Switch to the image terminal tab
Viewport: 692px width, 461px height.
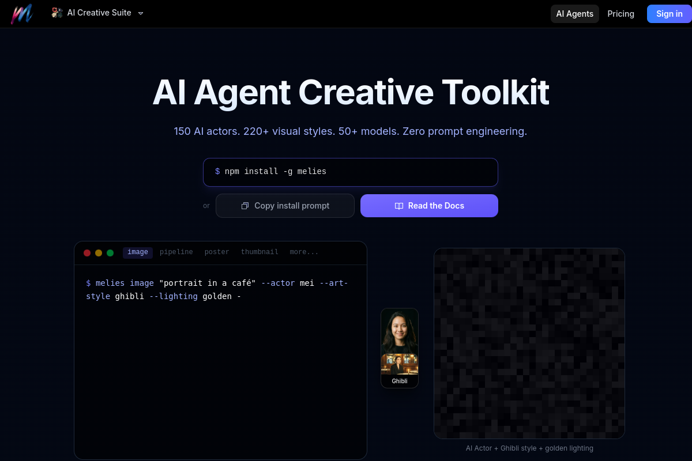(x=138, y=252)
